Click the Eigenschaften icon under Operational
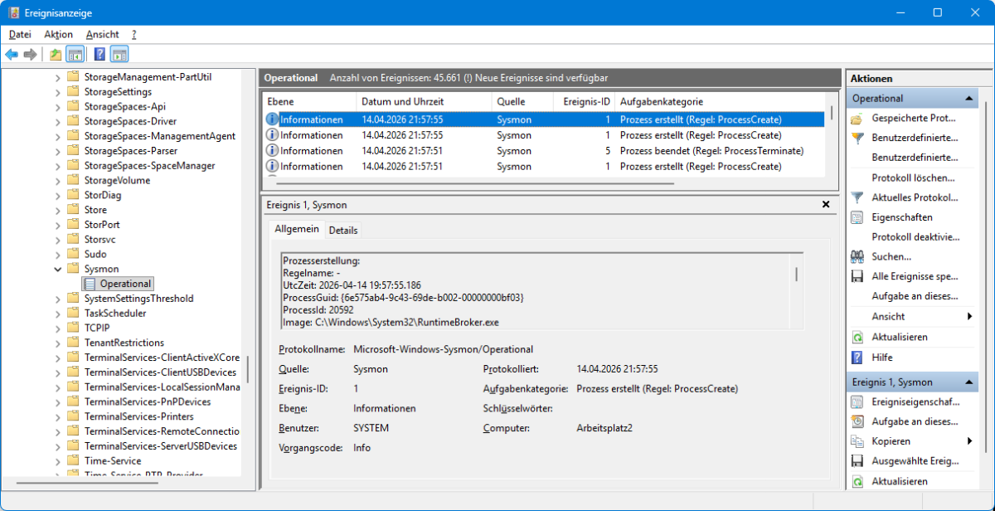995x511 pixels. click(x=857, y=217)
